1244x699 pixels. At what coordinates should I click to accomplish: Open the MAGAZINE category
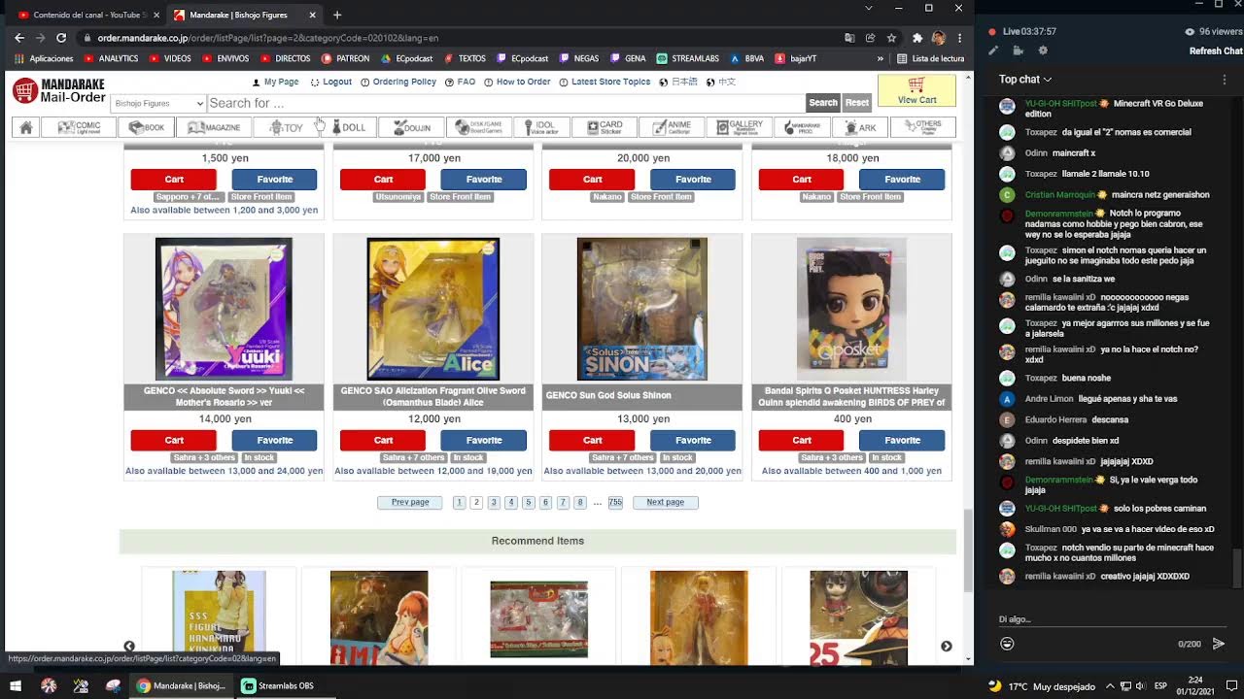point(214,127)
